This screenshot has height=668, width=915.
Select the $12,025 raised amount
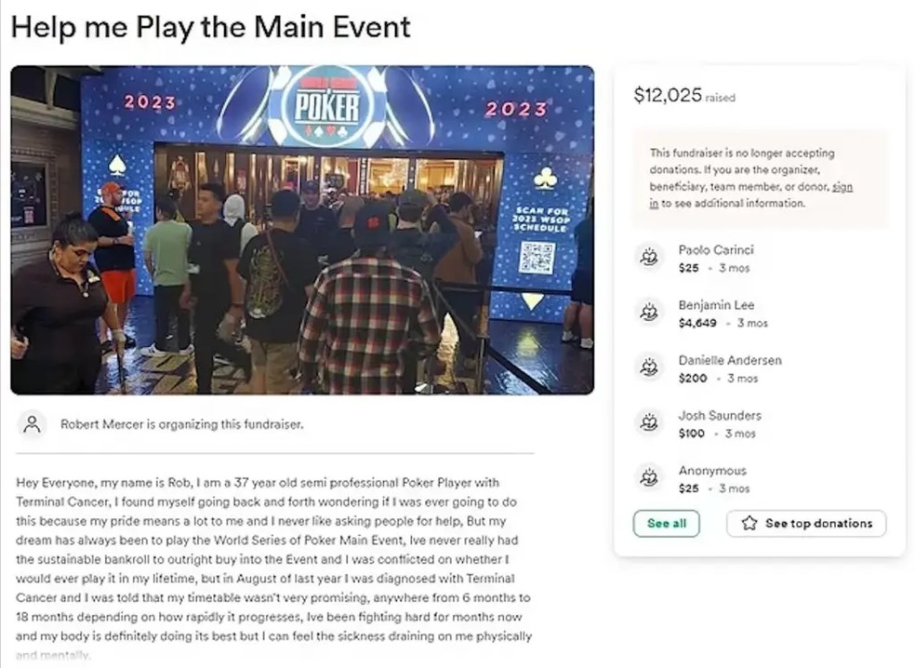coord(667,95)
